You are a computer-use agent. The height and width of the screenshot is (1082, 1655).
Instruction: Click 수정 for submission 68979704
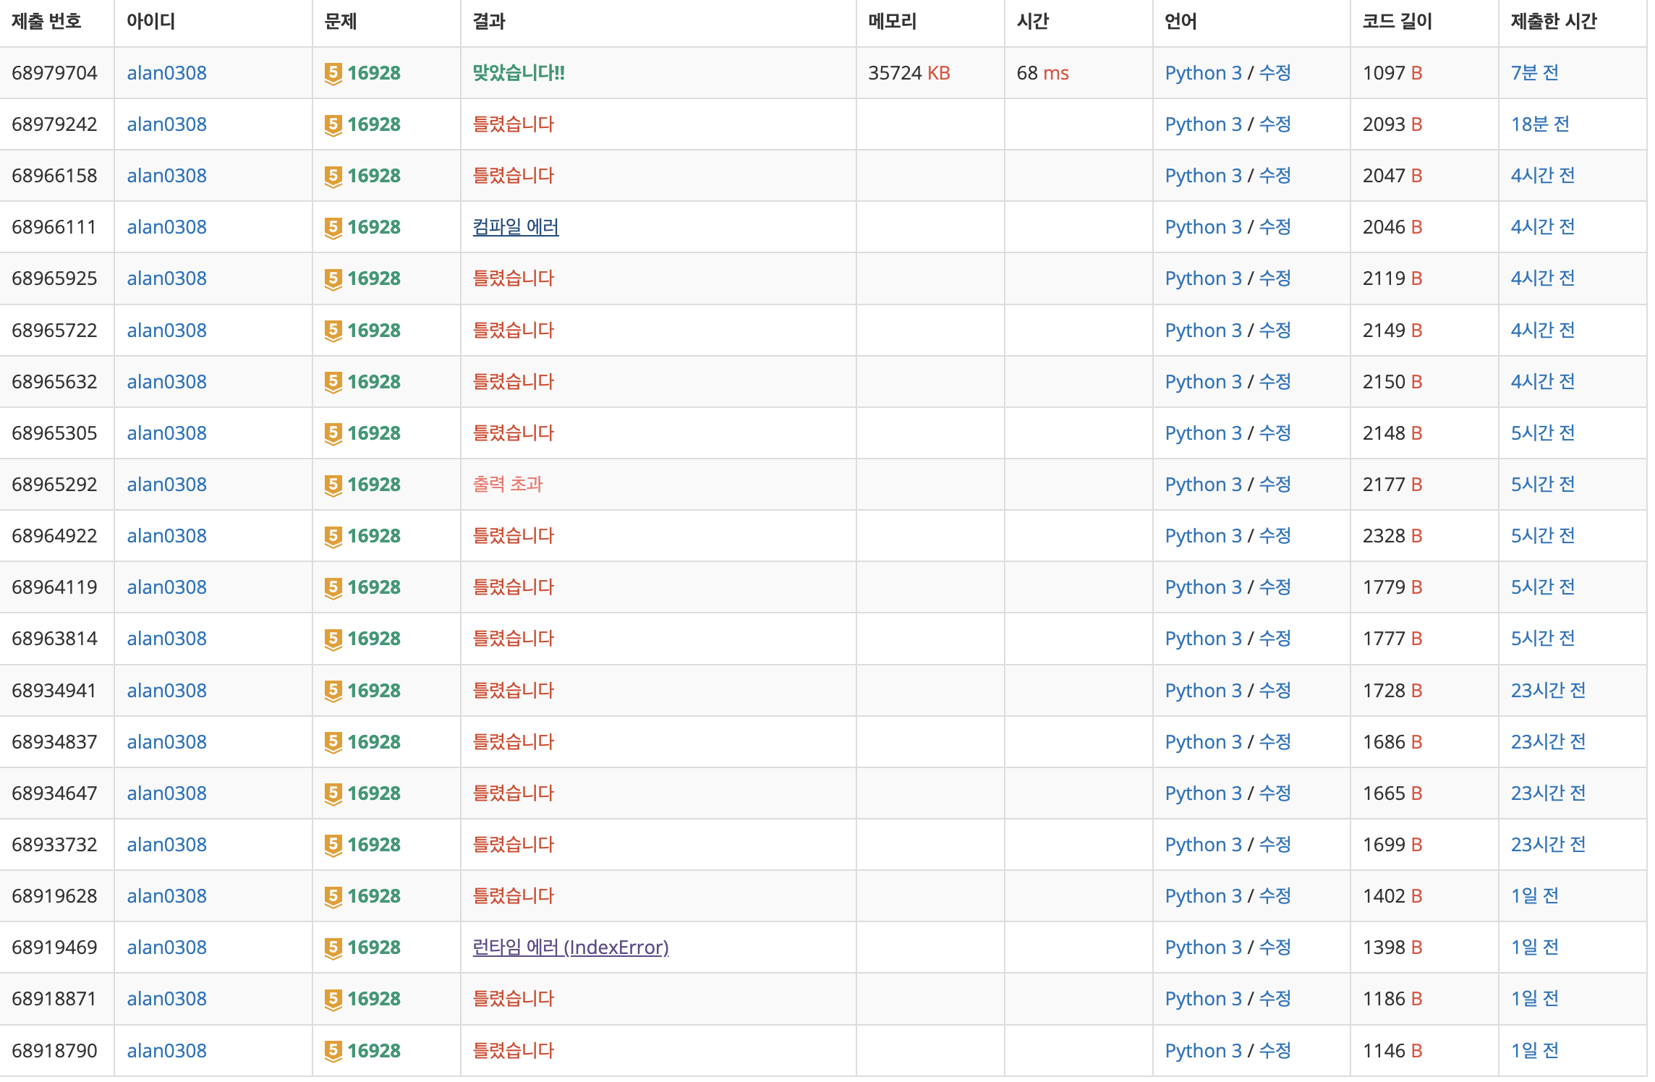tap(1275, 73)
